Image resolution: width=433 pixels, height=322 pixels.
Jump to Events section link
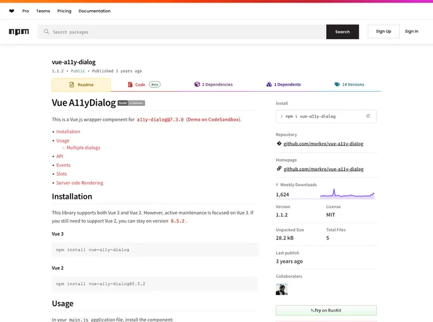pyautogui.click(x=63, y=165)
